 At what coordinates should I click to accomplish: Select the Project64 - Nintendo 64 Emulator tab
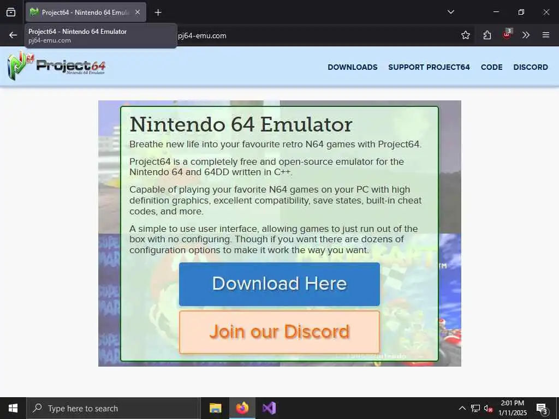[x=86, y=13]
